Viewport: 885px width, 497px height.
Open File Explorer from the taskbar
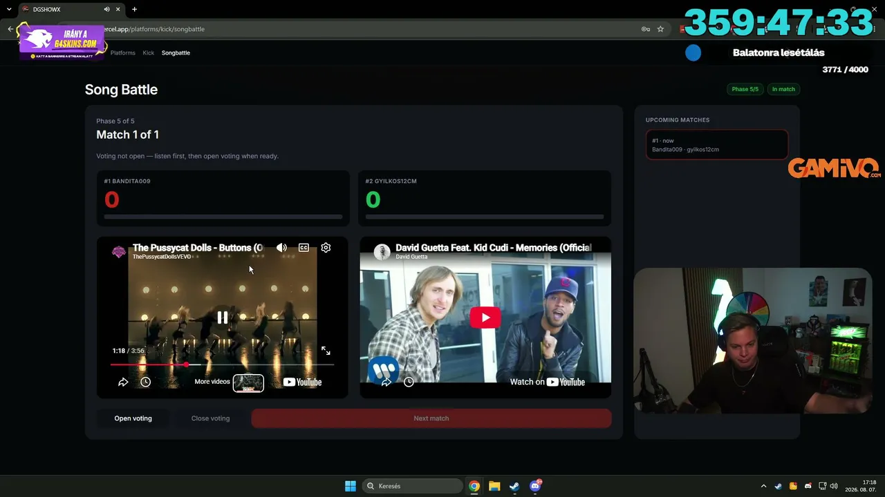tap(494, 486)
